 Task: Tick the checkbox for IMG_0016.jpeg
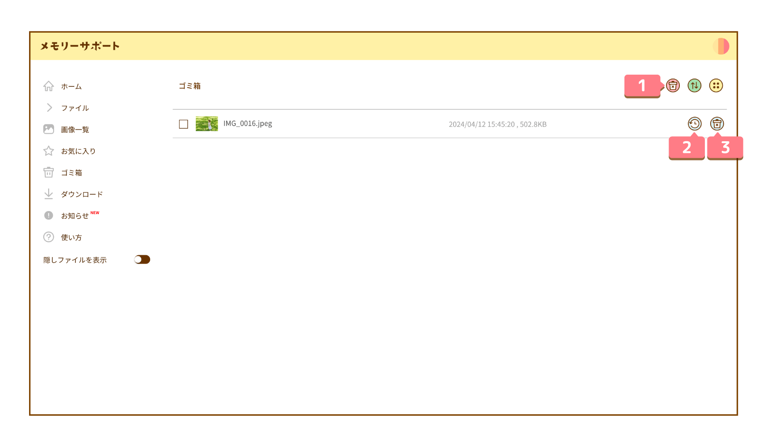tap(183, 124)
